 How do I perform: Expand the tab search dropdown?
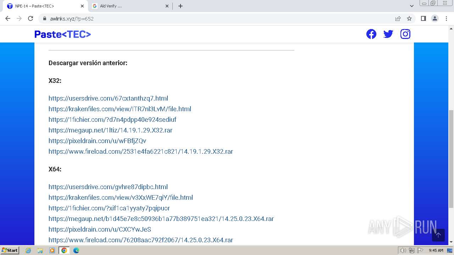[412, 6]
